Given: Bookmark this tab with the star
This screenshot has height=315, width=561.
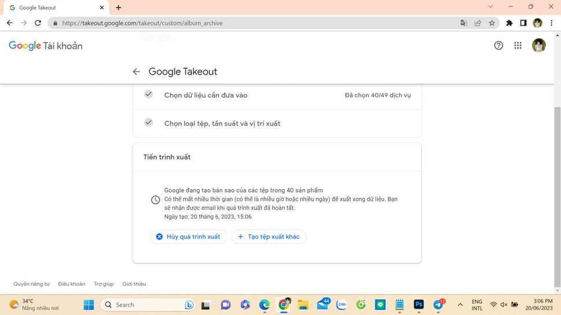Looking at the screenshot, I should (x=492, y=23).
